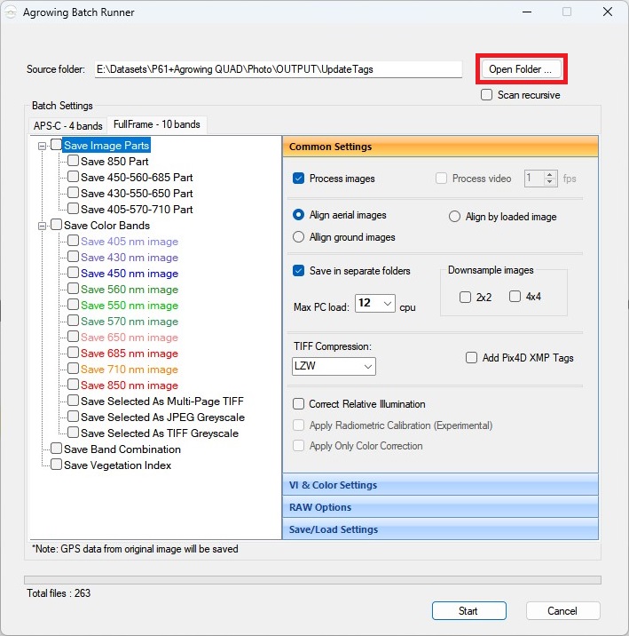This screenshot has width=629, height=636.
Task: Enable Correct Relative Illumination
Action: coord(298,404)
